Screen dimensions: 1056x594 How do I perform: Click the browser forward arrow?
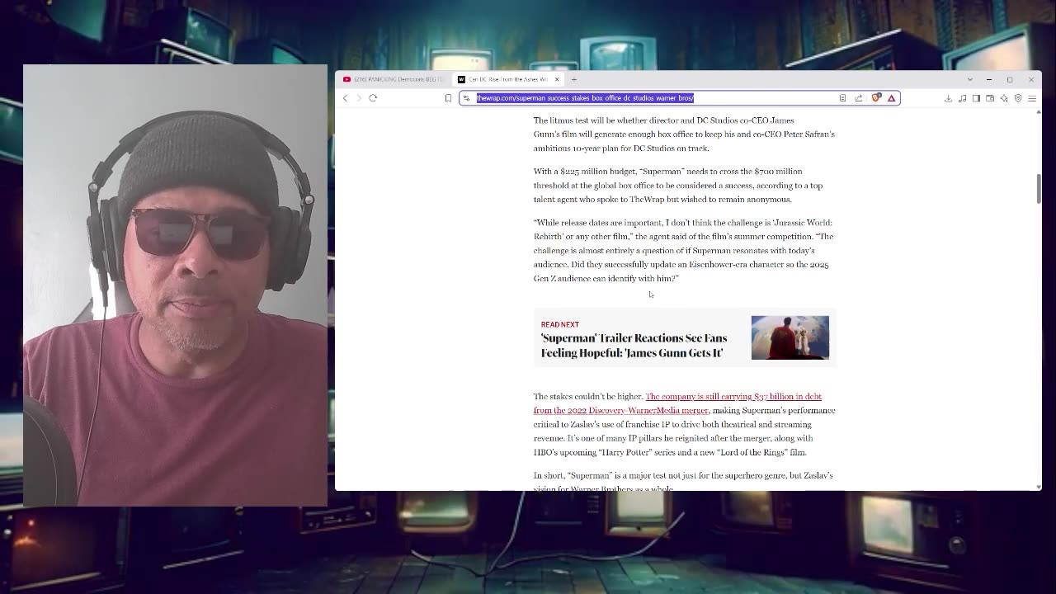359,98
